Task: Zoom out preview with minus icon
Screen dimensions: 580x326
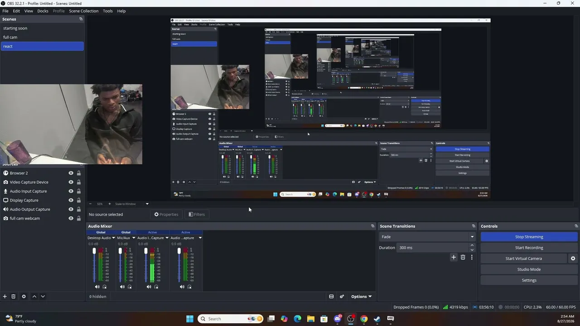Action: click(x=90, y=204)
